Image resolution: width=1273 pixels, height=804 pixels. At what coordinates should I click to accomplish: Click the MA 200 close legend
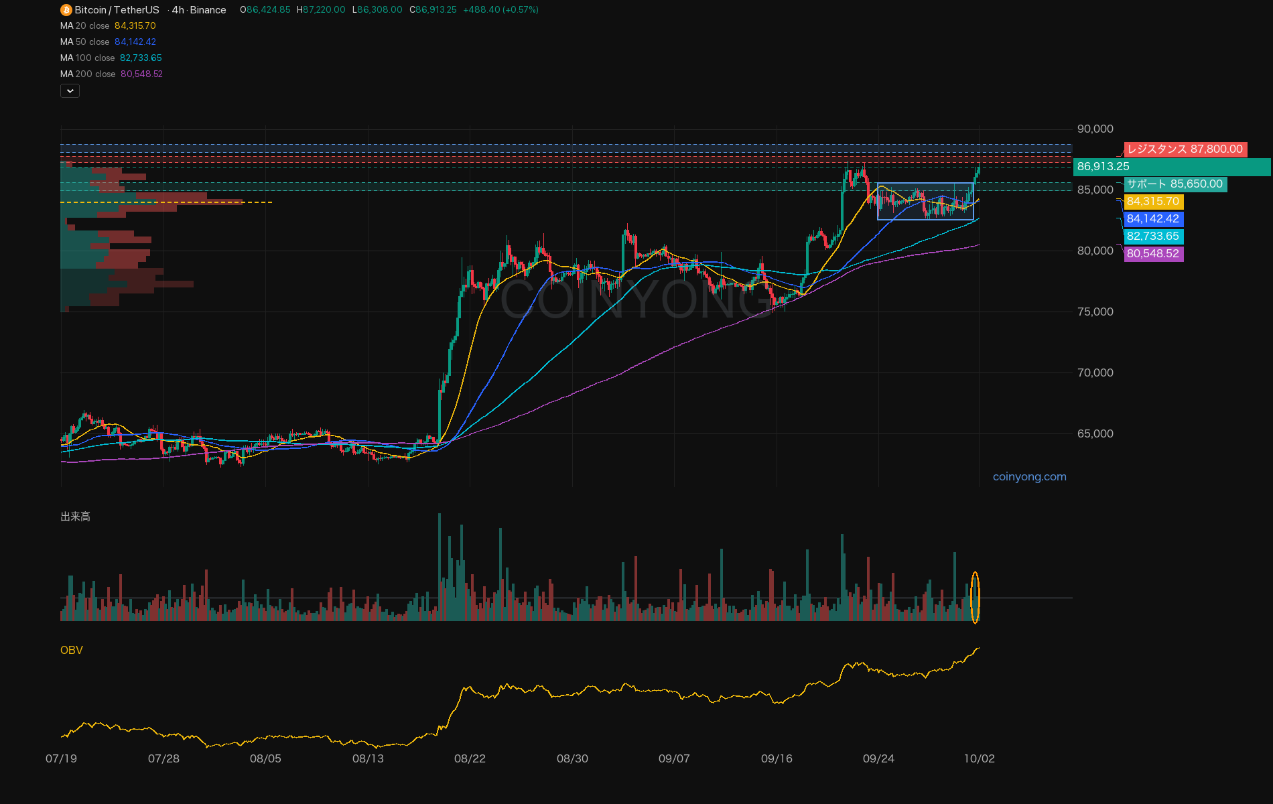tap(111, 74)
